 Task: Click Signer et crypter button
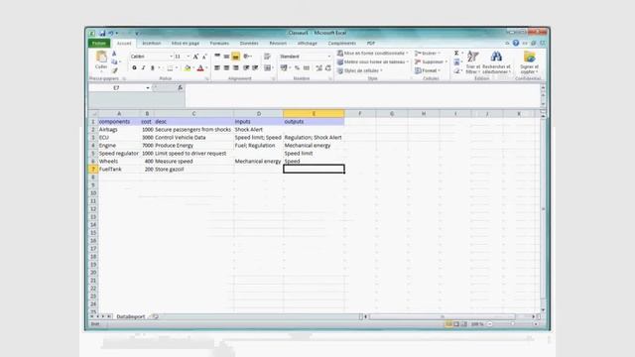529,62
